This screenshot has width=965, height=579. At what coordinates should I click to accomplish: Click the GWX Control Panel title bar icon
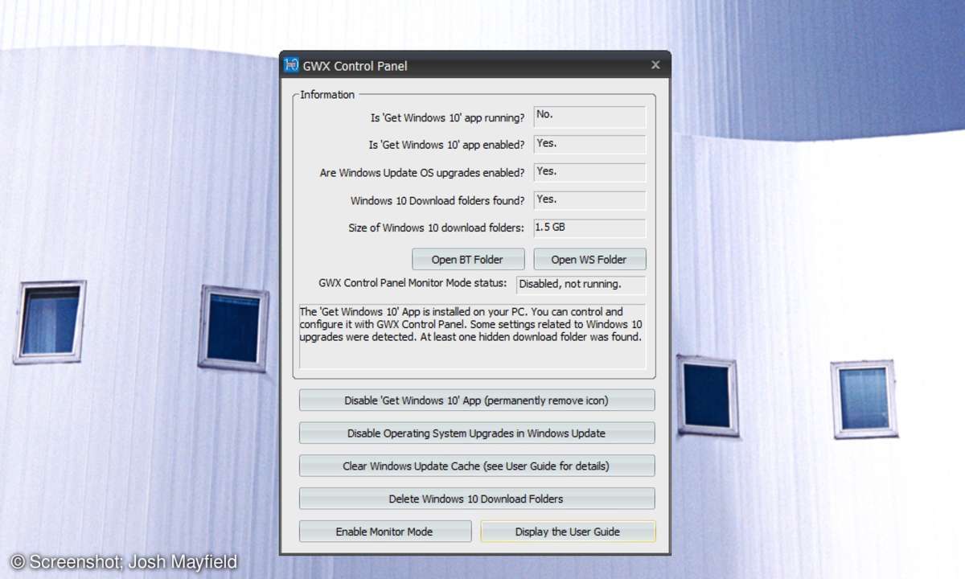pyautogui.click(x=291, y=65)
